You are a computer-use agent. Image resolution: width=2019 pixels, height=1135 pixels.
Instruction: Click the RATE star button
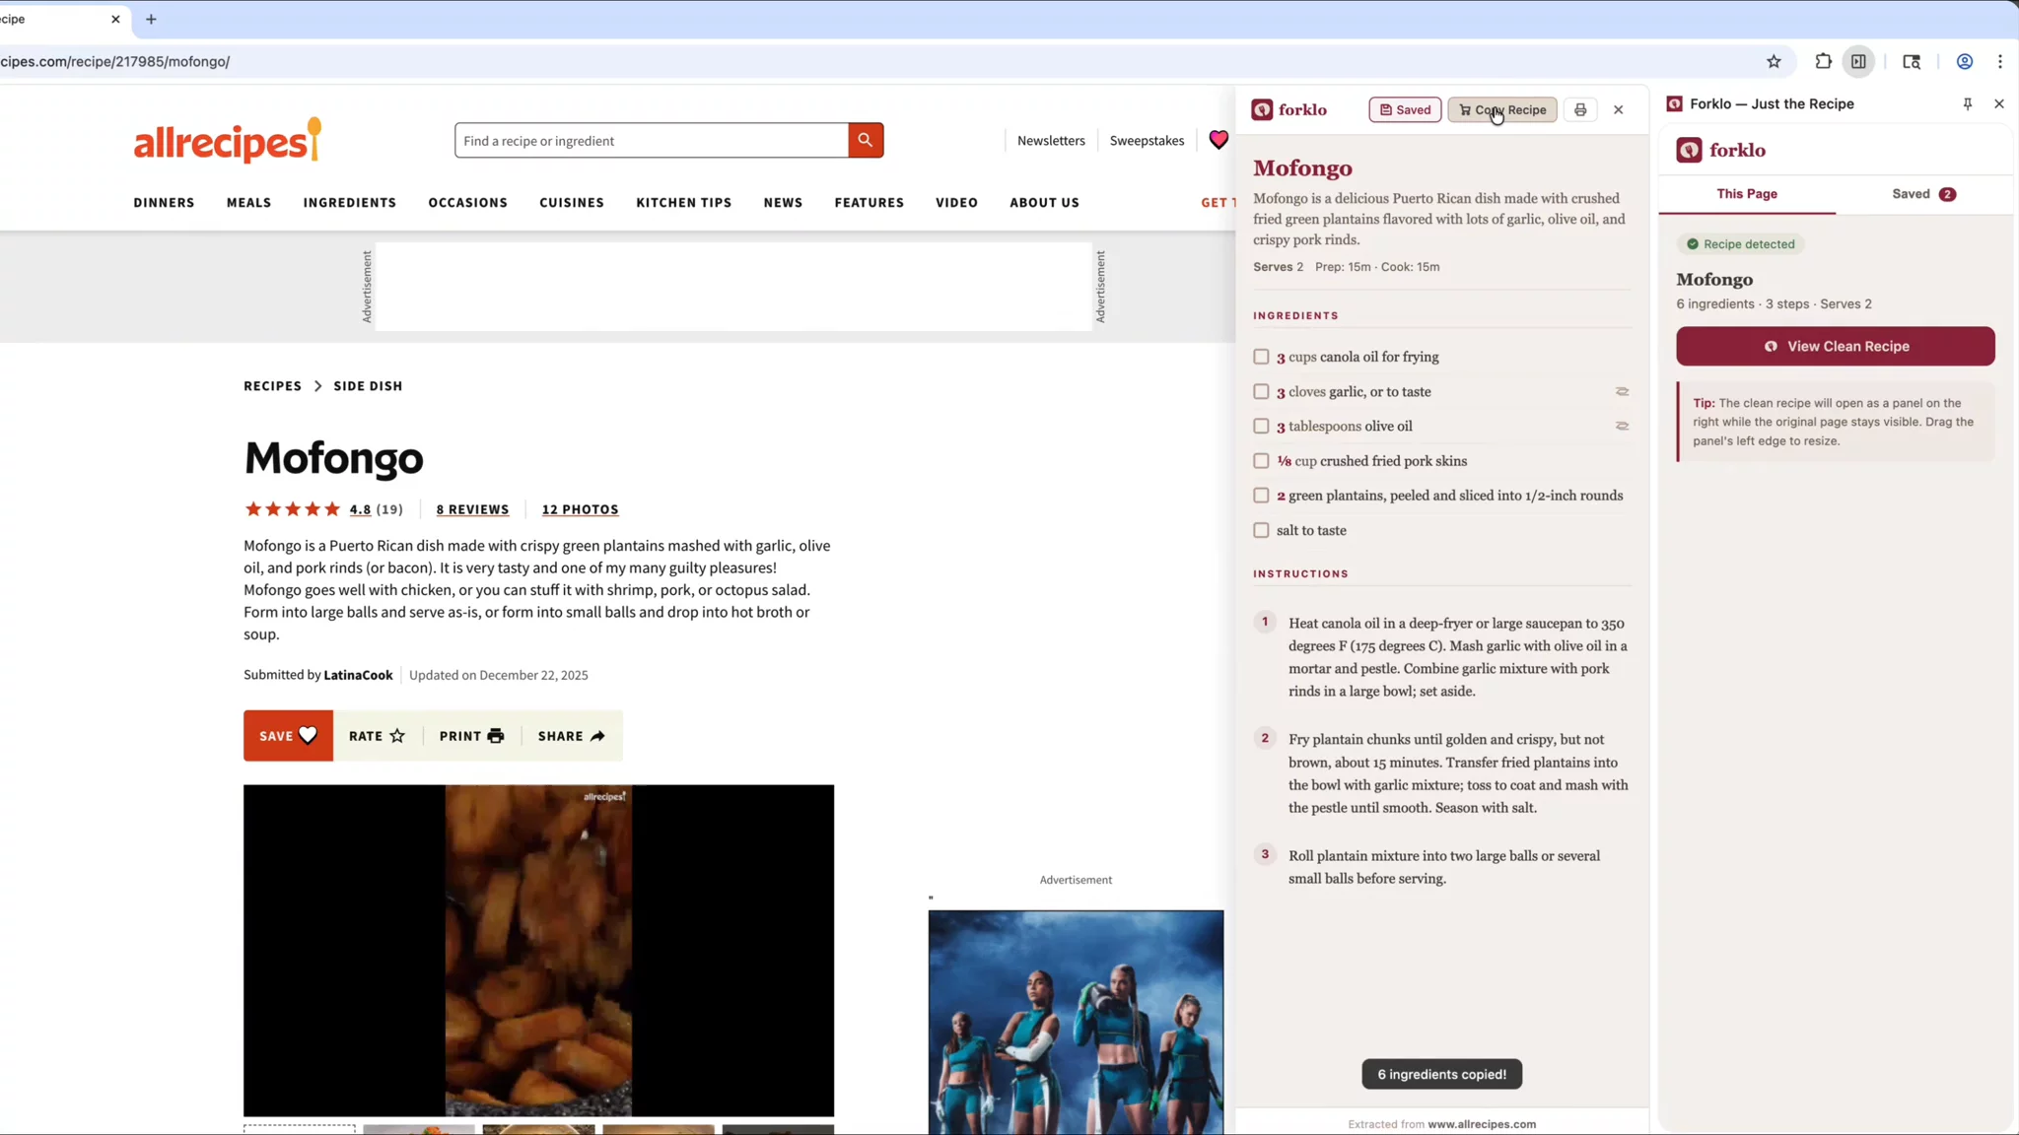pyautogui.click(x=377, y=736)
